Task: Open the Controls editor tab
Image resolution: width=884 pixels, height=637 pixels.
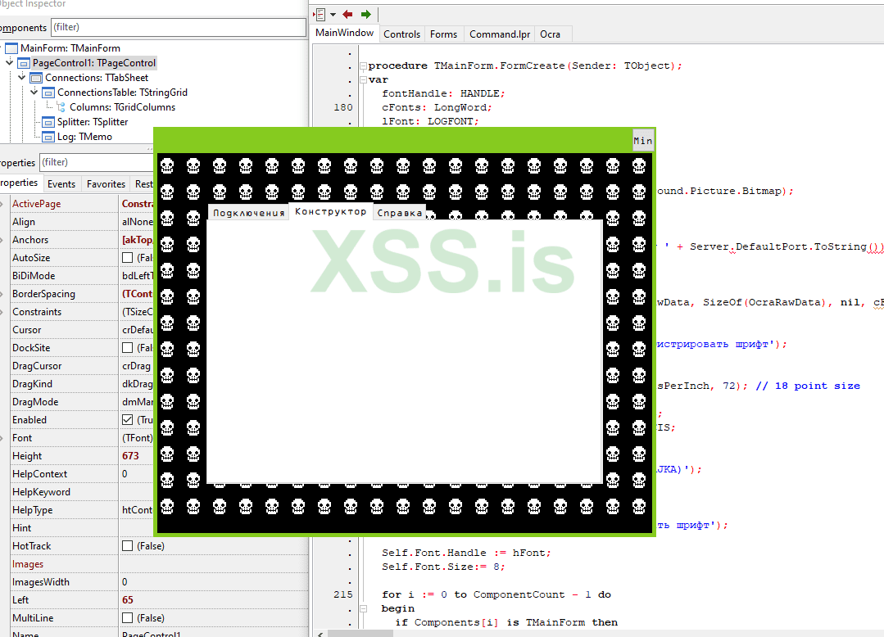Action: 402,34
